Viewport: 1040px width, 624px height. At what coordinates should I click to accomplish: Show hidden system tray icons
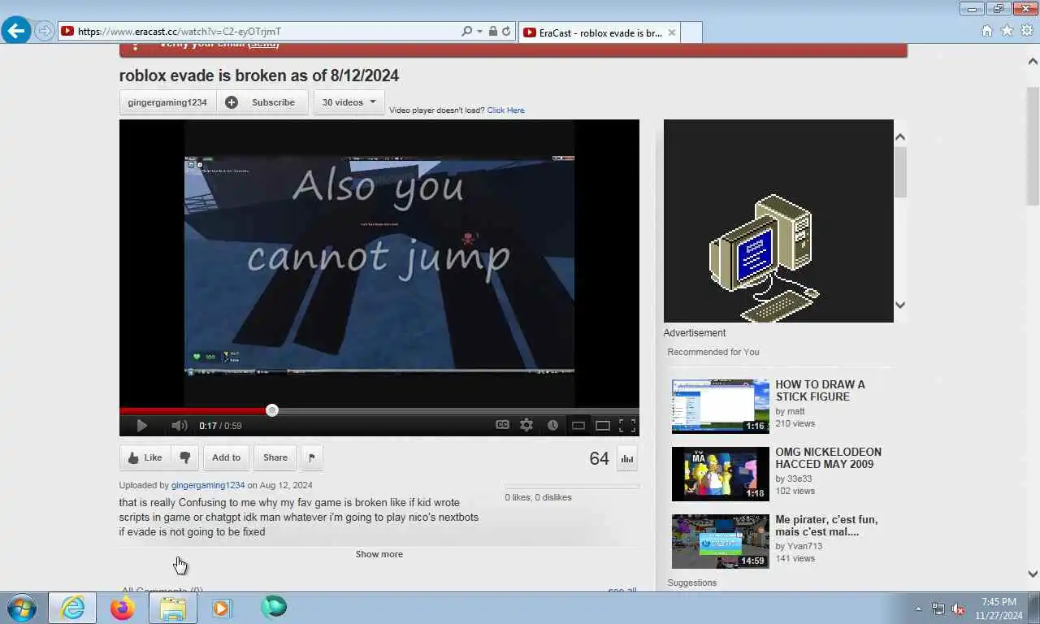click(918, 609)
